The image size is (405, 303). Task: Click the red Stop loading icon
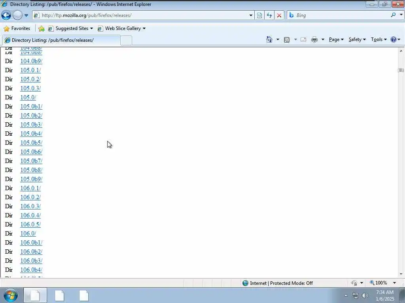279,15
